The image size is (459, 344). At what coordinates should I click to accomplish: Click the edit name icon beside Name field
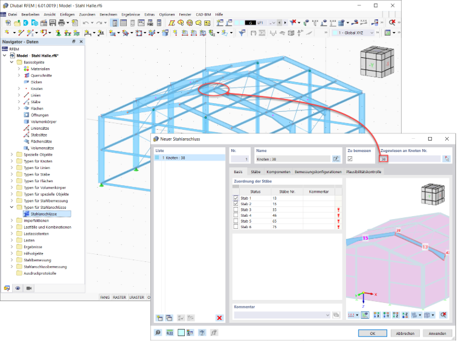tap(336, 159)
